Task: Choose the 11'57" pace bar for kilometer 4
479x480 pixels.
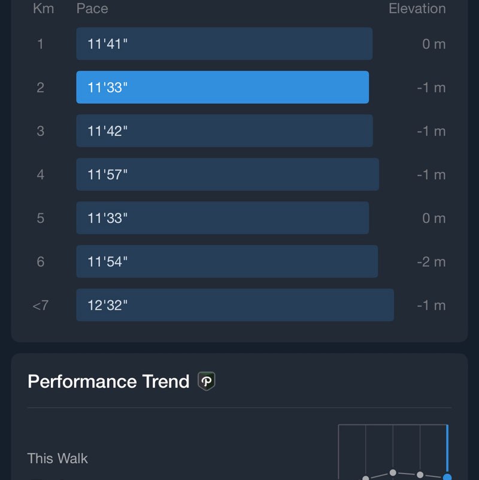Action: tap(227, 174)
